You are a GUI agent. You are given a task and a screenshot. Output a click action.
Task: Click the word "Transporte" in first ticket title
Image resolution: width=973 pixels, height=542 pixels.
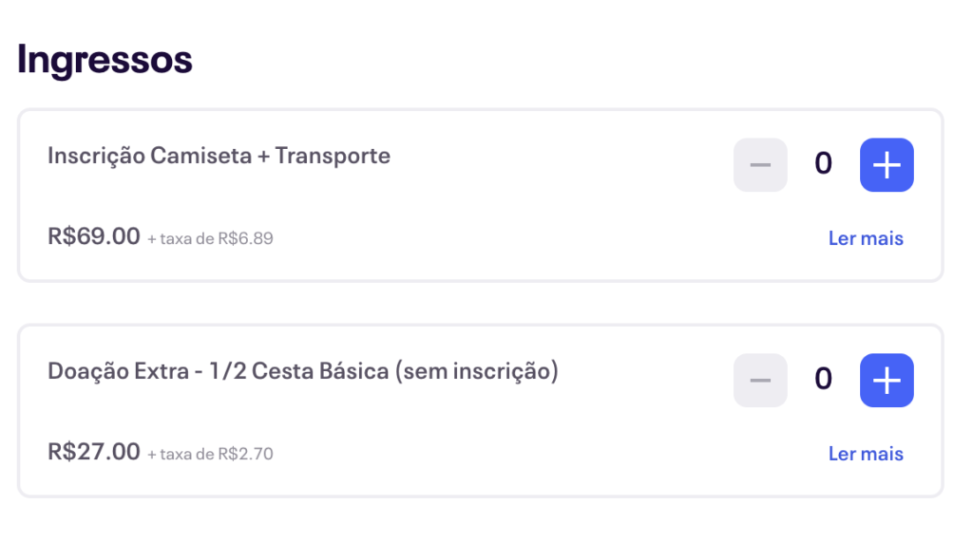(333, 156)
